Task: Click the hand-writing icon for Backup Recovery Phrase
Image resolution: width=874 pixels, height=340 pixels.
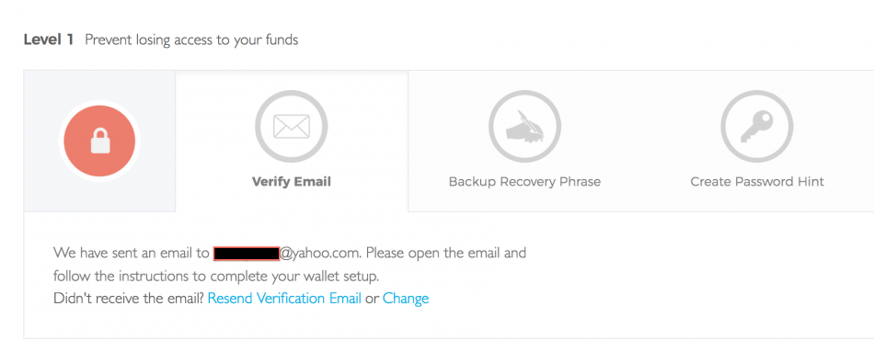Action: pyautogui.click(x=524, y=126)
